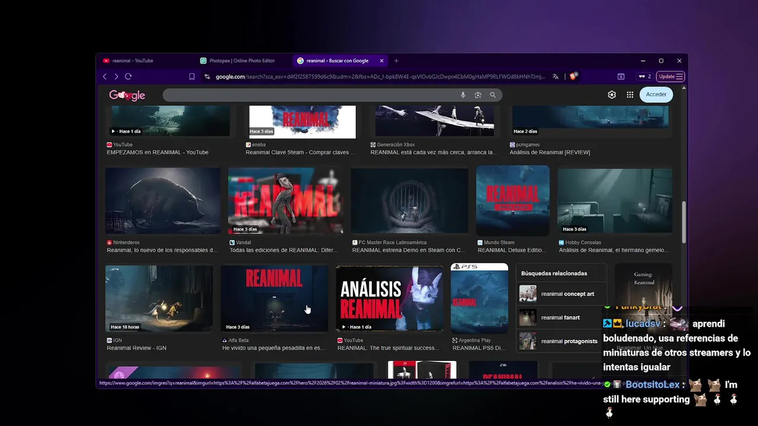This screenshot has width=758, height=426.
Task: Open Argentina Play PS5 cover thumbnail
Action: click(x=479, y=298)
